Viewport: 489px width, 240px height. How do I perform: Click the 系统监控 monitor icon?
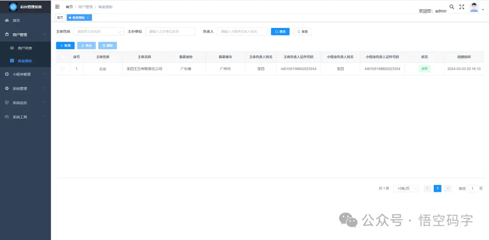(7, 102)
